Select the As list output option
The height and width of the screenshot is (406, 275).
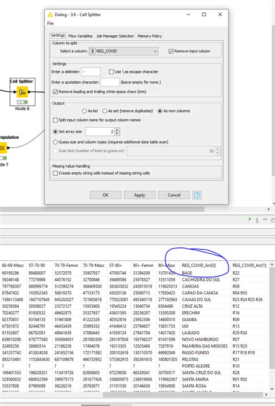tap(84, 111)
